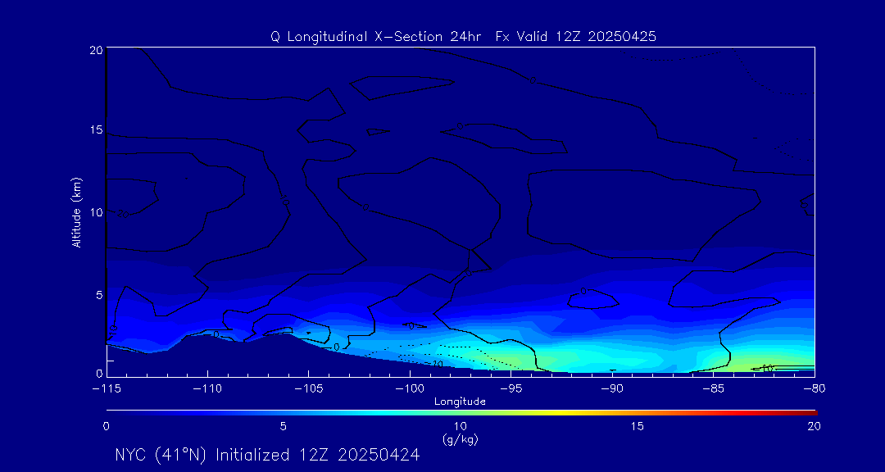Image resolution: width=885 pixels, height=472 pixels.
Task: Select altitude axis tick label 15
Action: (x=95, y=129)
